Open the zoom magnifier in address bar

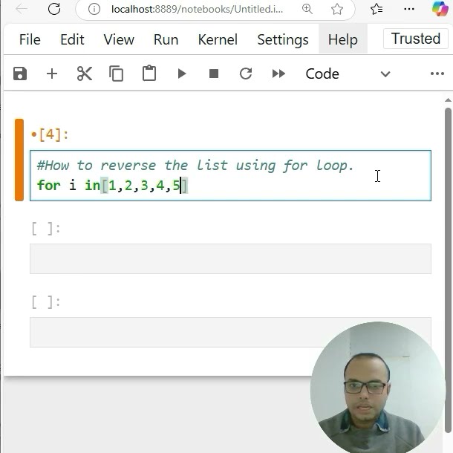point(307,9)
